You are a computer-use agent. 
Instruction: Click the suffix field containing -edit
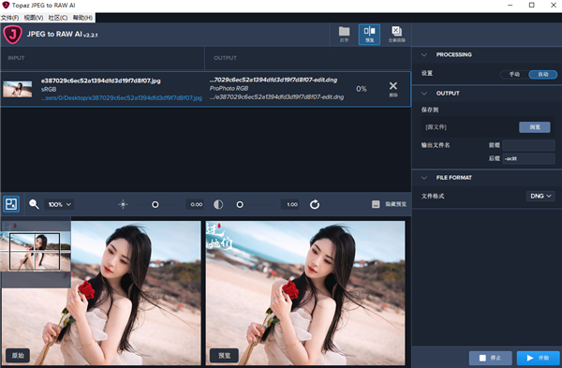point(528,158)
